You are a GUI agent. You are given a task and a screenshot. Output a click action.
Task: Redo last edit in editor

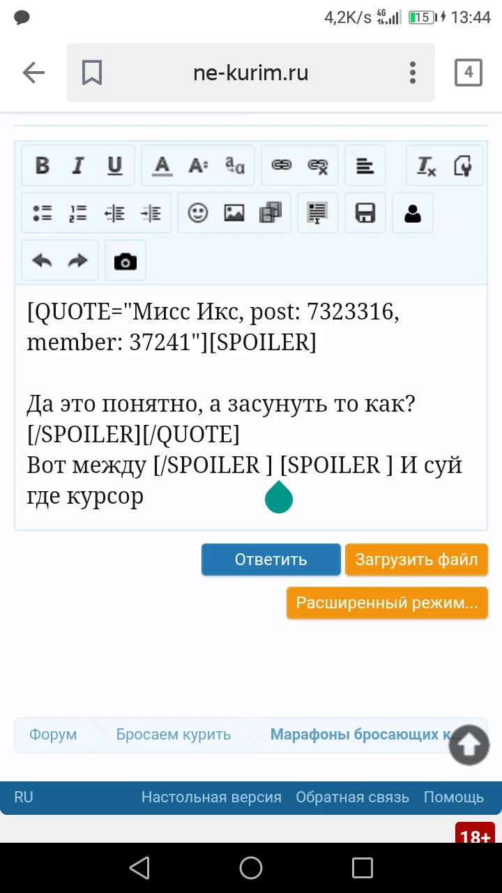(78, 261)
